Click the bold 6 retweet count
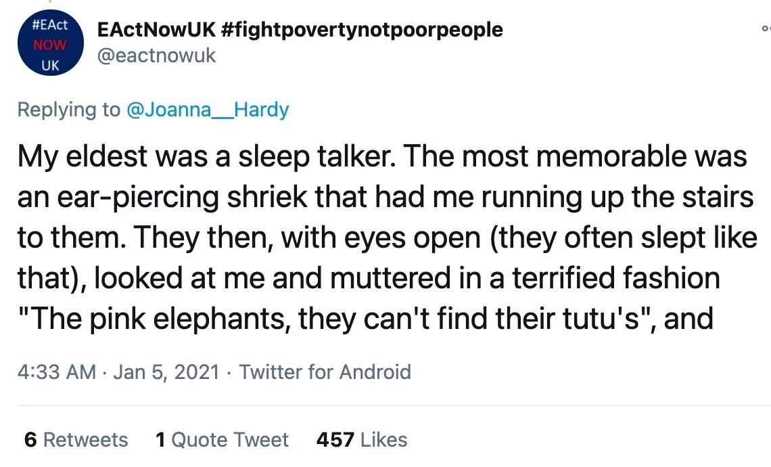Image resolution: width=771 pixels, height=467 pixels. tap(30, 439)
